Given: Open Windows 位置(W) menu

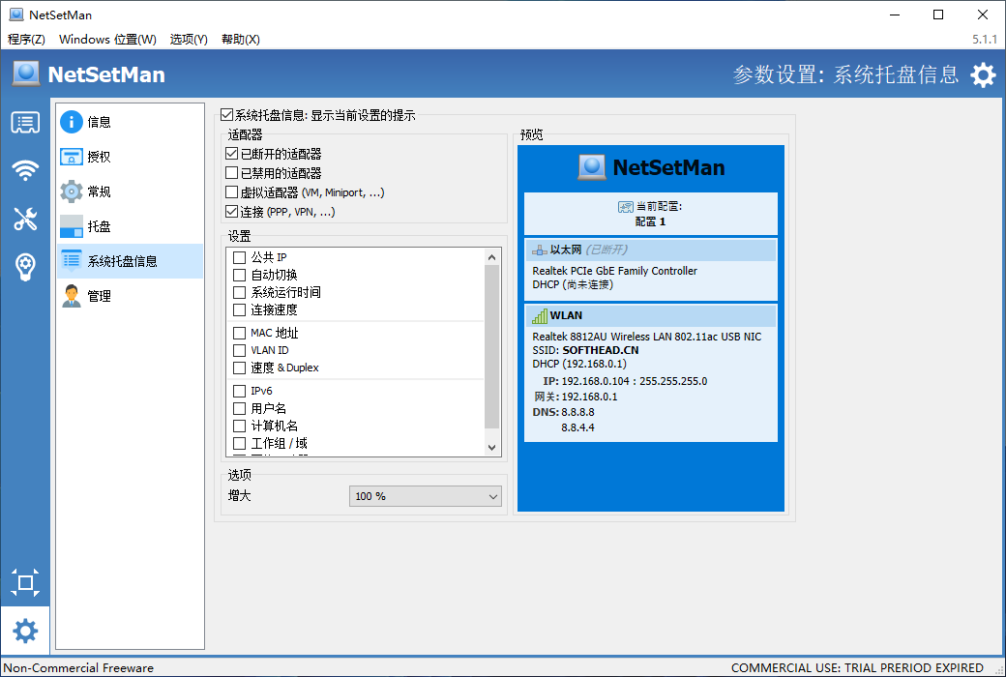Looking at the screenshot, I should pos(107,40).
